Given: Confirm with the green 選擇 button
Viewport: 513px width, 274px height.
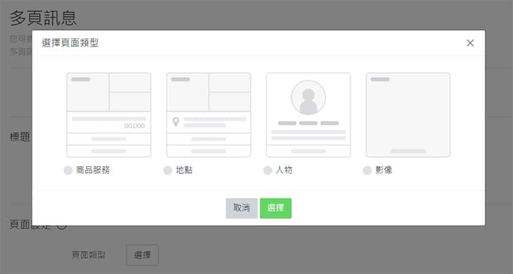Looking at the screenshot, I should click(276, 208).
